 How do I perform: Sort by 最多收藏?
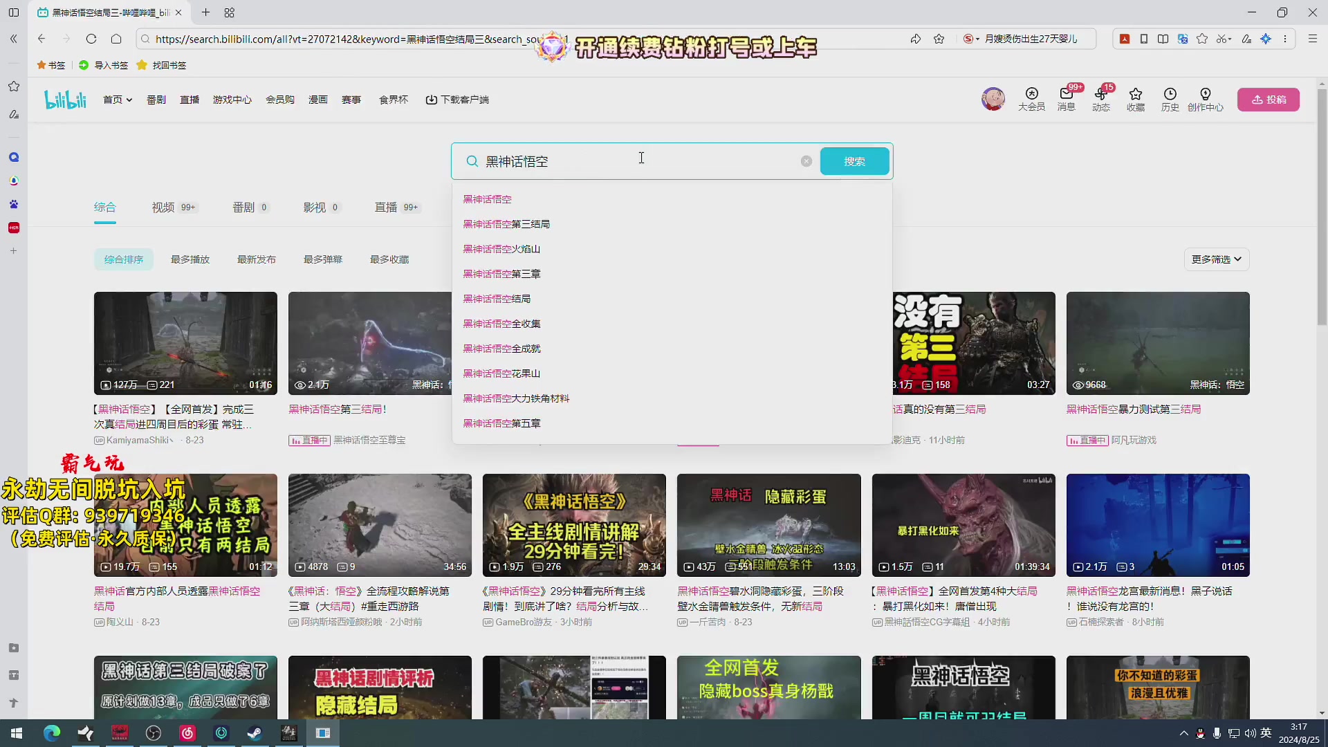pos(389,259)
